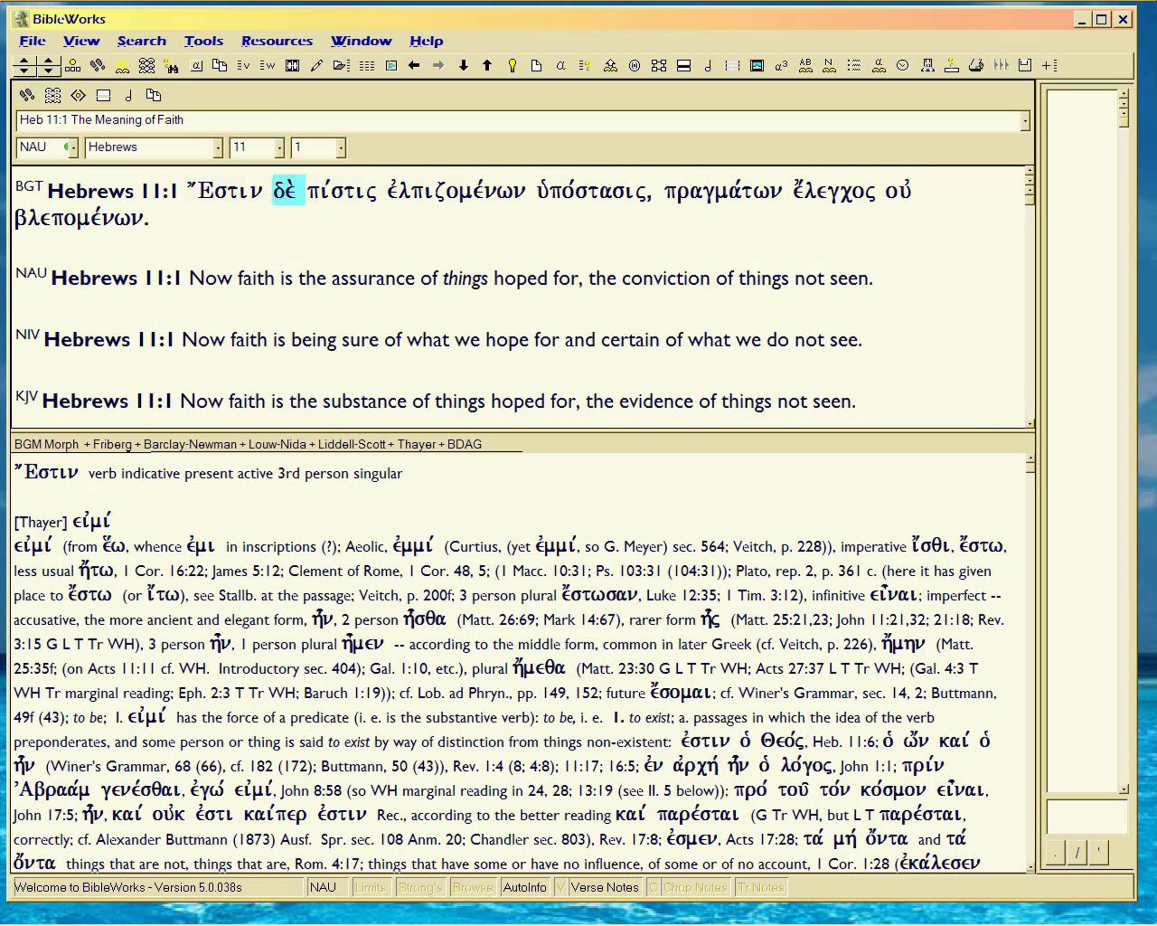Click the 'v' list icon in the toolbar

coord(243,66)
